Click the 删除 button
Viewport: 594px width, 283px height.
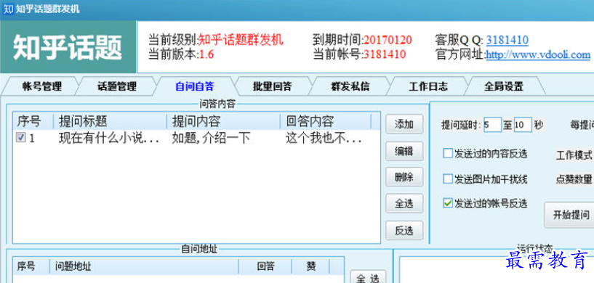click(404, 177)
